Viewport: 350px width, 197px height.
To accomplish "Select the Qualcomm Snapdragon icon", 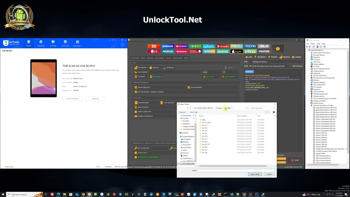I will [195, 51].
